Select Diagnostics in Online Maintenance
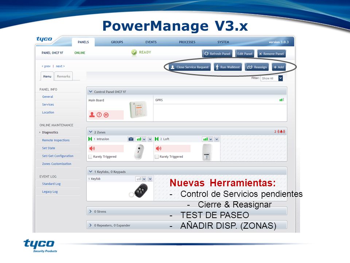 pos(50,132)
